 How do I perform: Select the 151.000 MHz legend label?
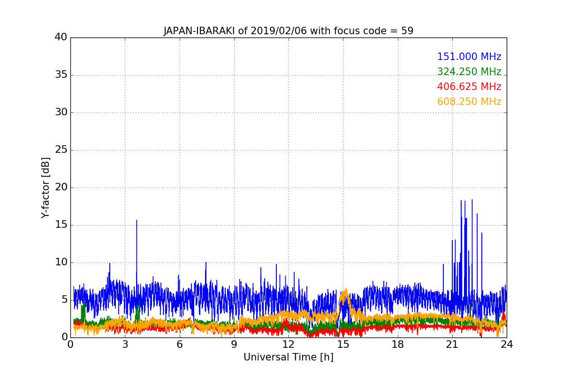point(469,57)
